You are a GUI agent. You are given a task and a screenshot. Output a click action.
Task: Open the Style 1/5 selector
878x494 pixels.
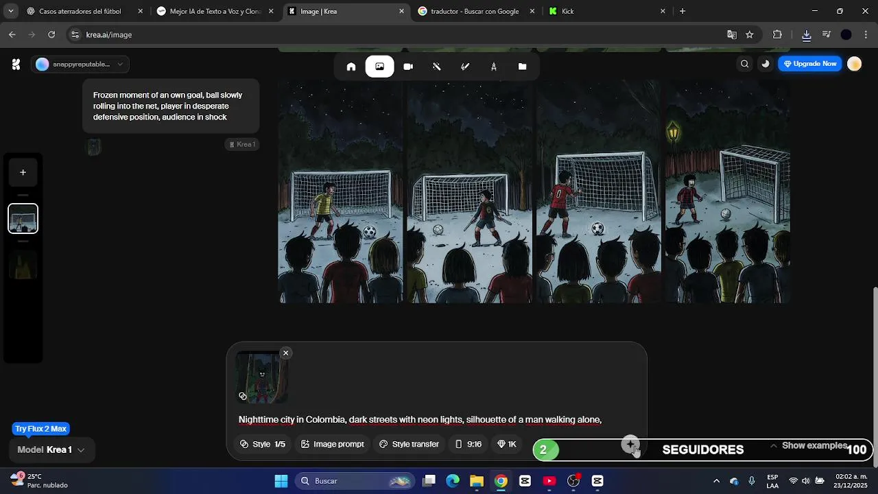pos(263,444)
